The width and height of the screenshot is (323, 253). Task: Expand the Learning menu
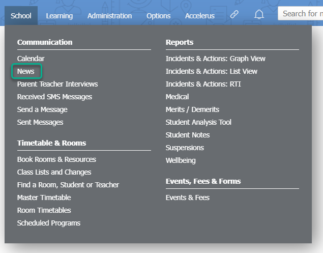[59, 16]
